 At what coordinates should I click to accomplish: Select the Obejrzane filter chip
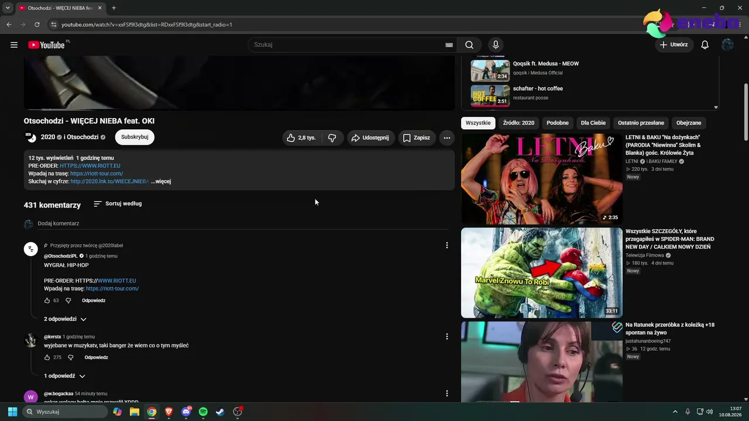coord(689,123)
